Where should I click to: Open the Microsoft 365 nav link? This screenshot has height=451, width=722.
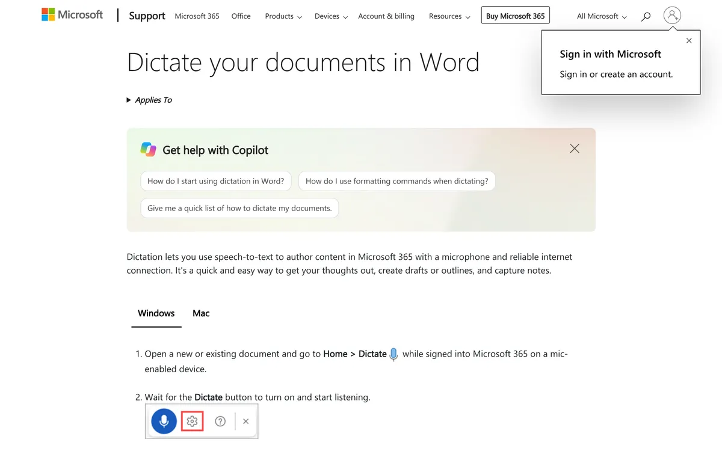tap(197, 16)
